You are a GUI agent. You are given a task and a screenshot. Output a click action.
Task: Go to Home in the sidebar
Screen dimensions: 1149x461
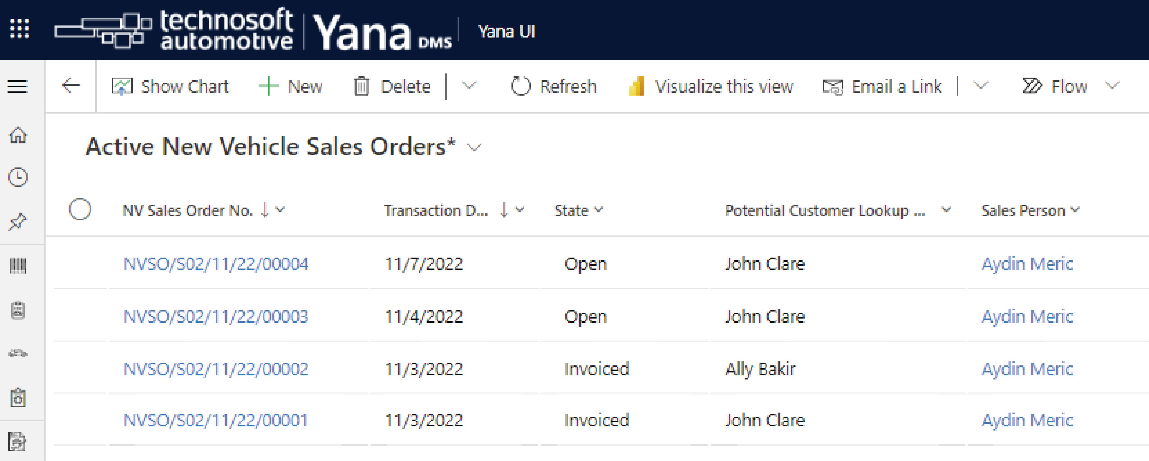18,135
